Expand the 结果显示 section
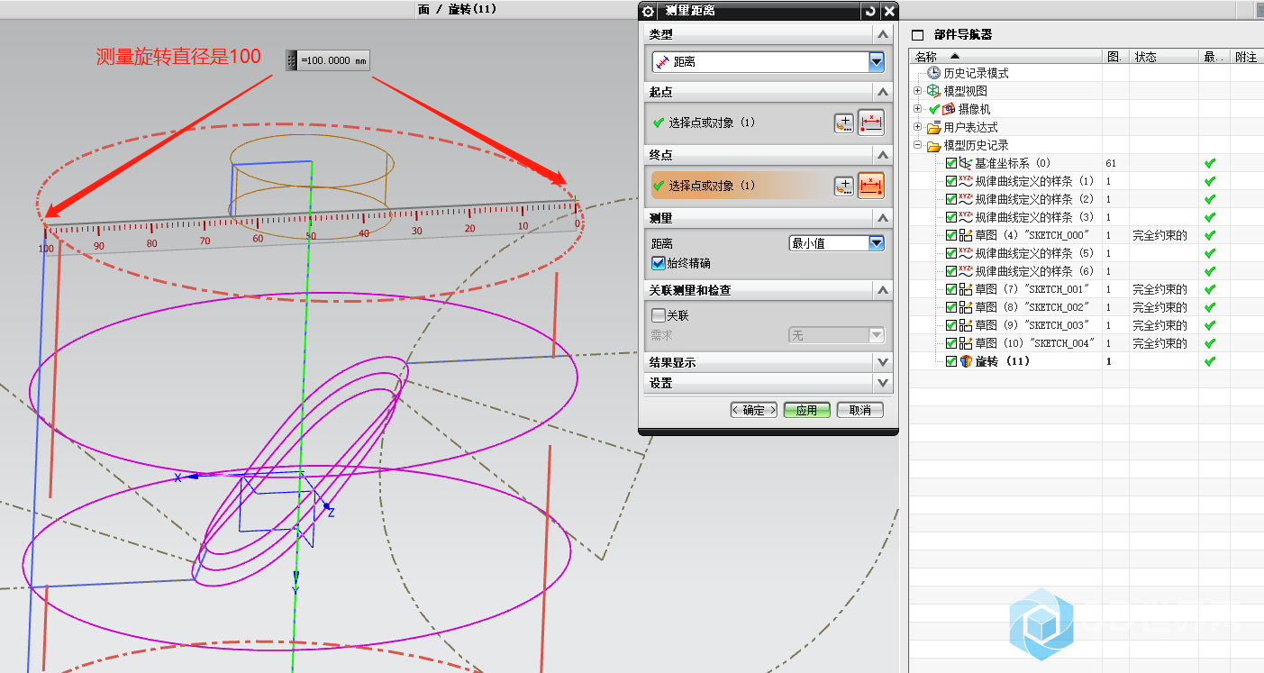 (882, 362)
